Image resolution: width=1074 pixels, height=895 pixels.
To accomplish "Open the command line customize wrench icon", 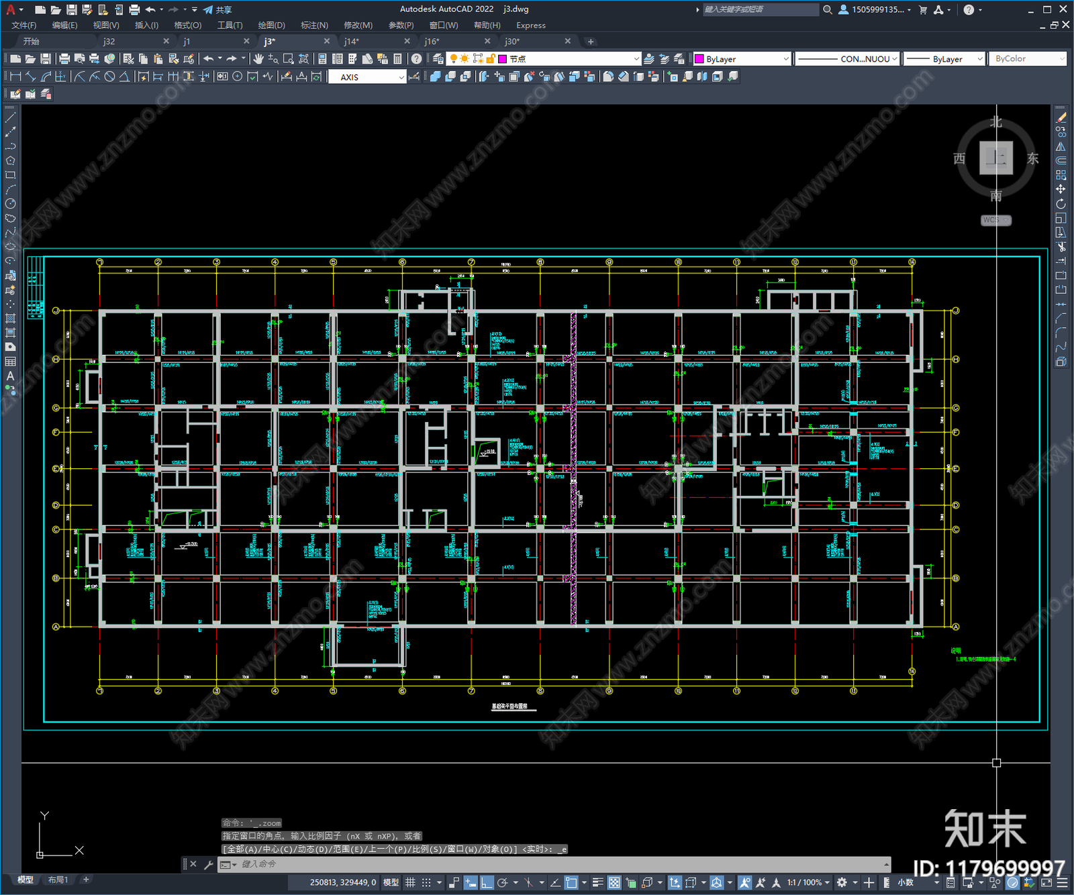I will [209, 864].
